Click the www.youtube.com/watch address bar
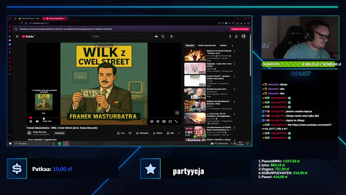 coord(39,23)
